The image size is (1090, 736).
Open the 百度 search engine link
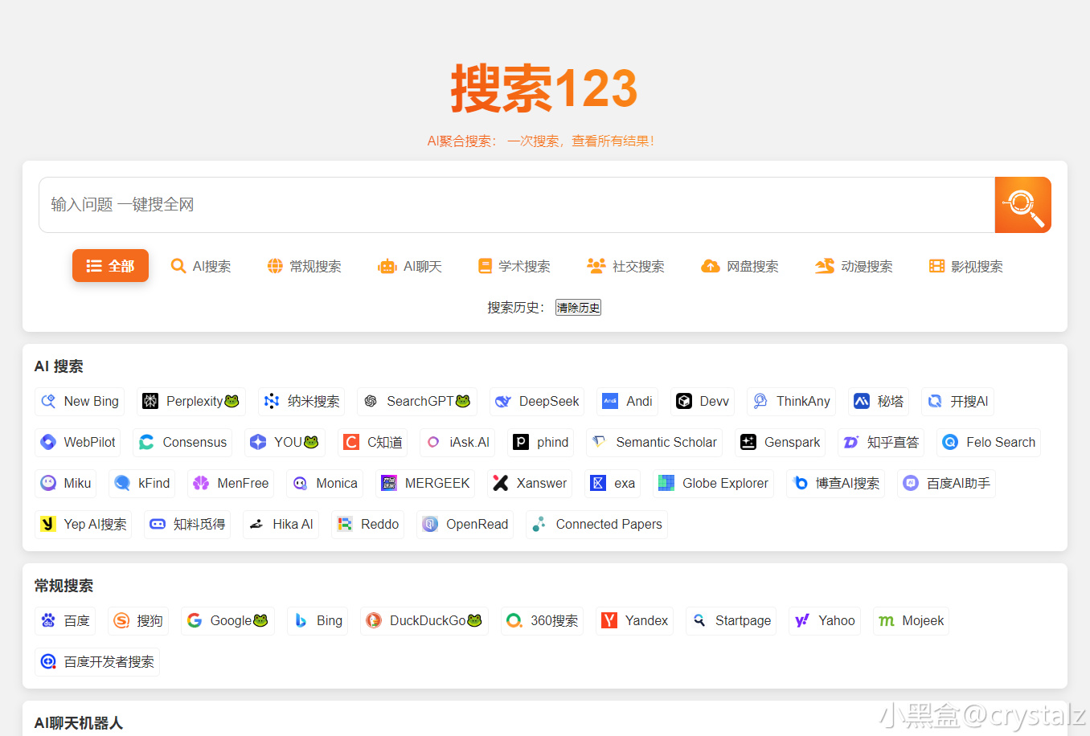pos(65,620)
